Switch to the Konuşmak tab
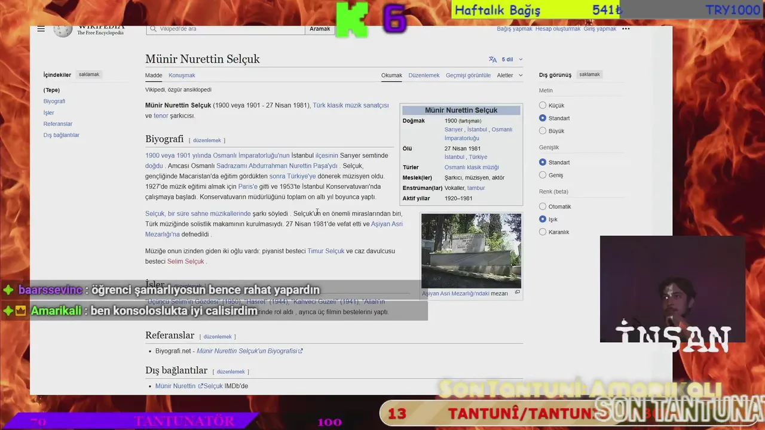 click(182, 75)
